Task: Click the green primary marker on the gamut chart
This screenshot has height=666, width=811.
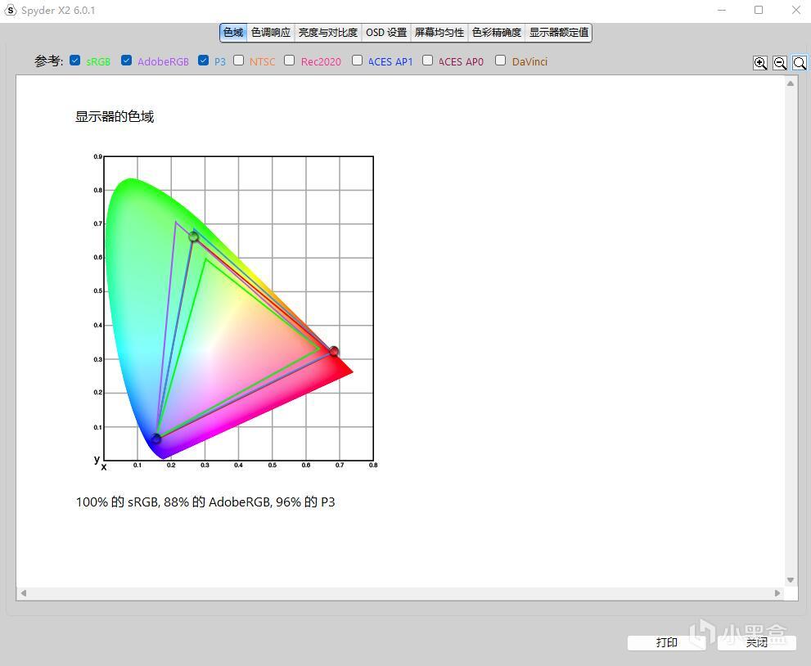Action: (x=193, y=236)
